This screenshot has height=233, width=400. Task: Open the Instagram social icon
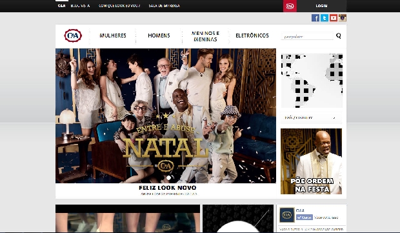coord(343,18)
